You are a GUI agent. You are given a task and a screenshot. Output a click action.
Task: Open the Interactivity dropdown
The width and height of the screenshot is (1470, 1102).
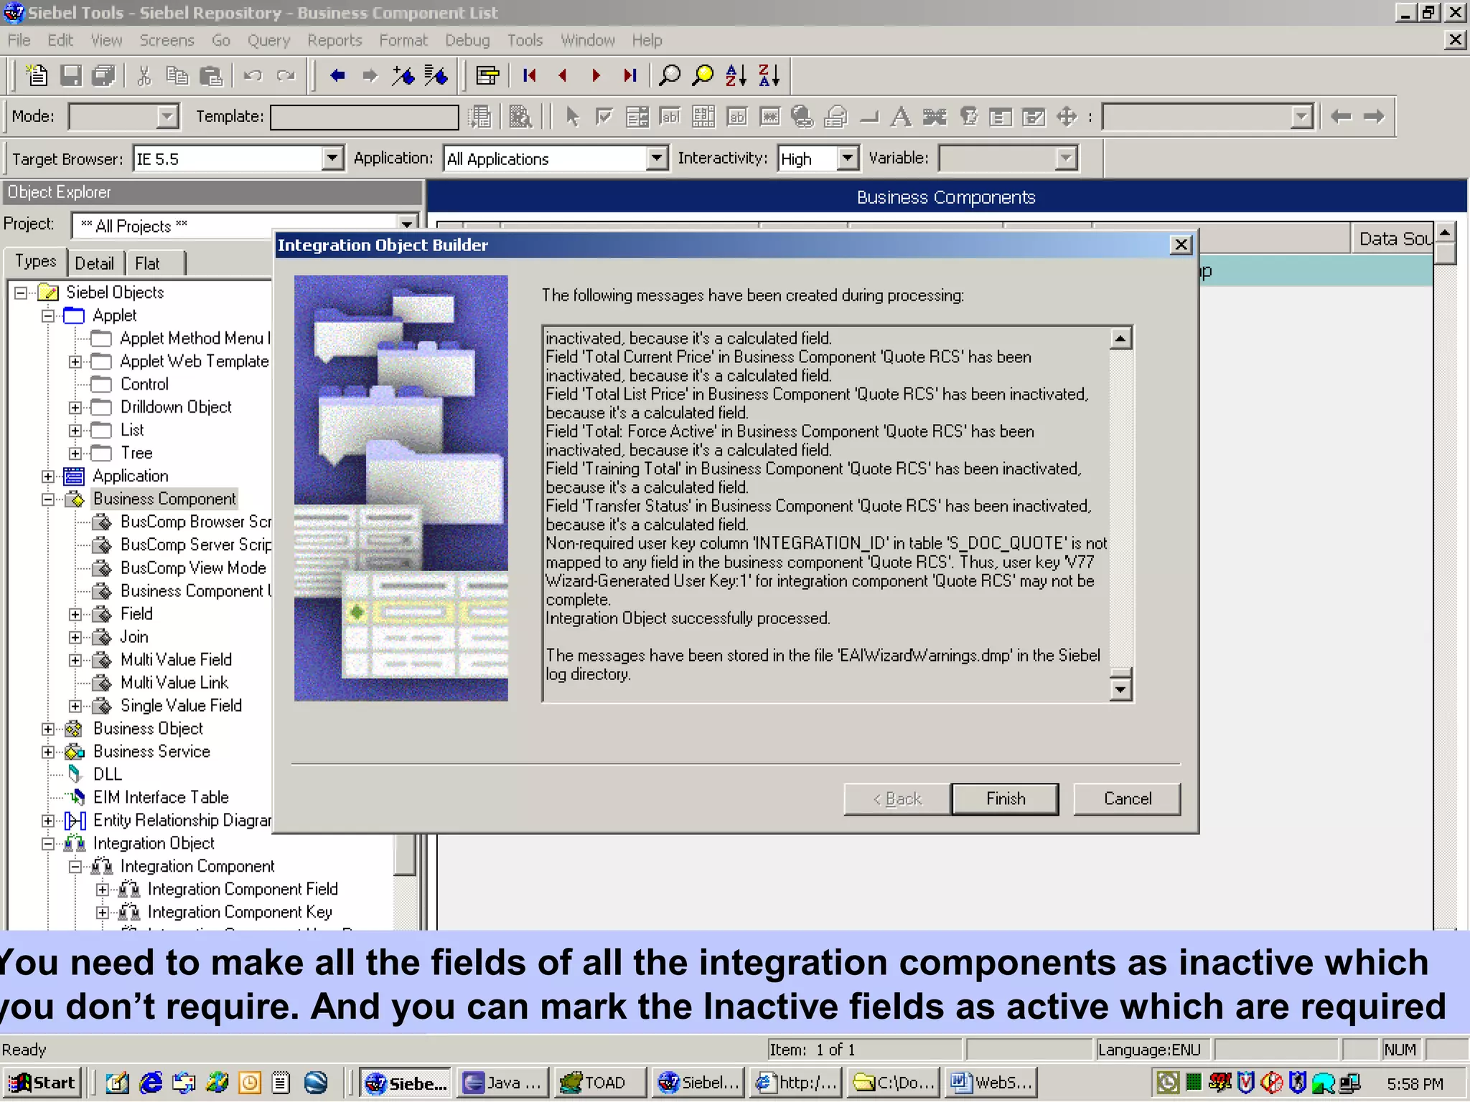[848, 158]
